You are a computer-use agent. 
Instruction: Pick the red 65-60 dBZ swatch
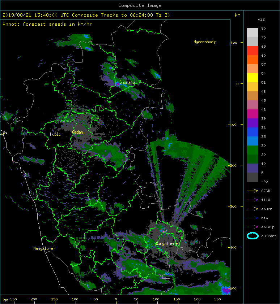253,51
